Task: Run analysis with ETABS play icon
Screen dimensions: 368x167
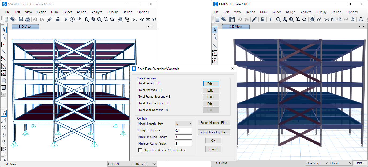Action: [x=271, y=19]
